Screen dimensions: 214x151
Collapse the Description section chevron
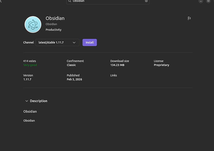[x=27, y=101]
